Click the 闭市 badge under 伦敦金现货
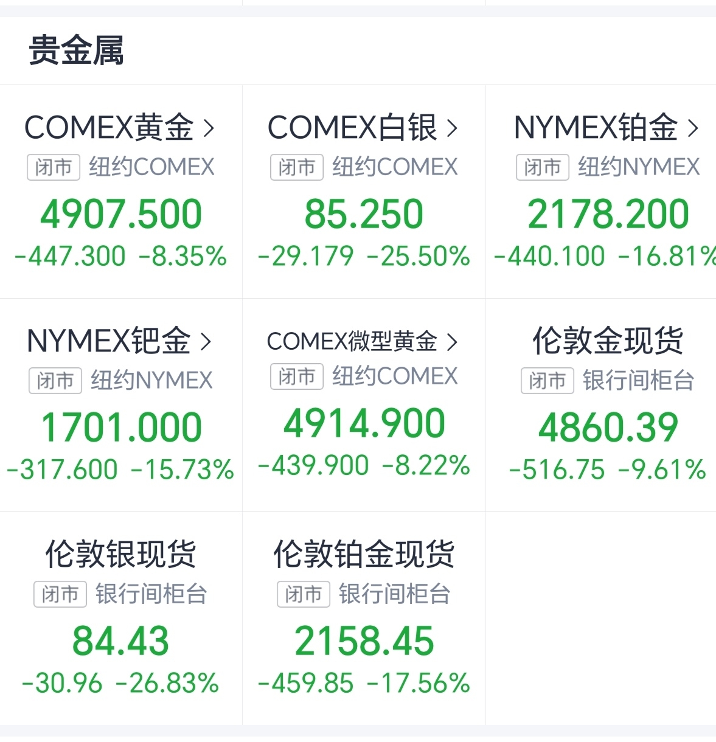Viewport: 716px width, 742px height. point(547,381)
